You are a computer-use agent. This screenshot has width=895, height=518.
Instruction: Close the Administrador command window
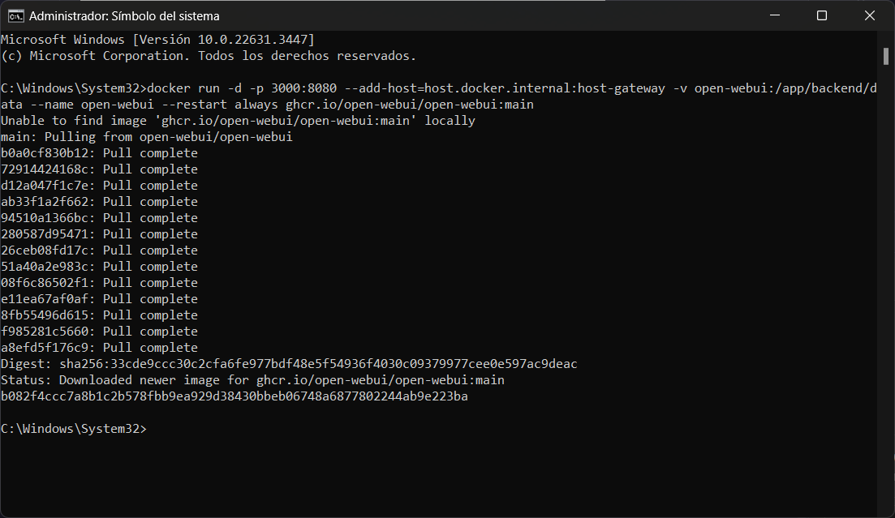[x=870, y=15]
